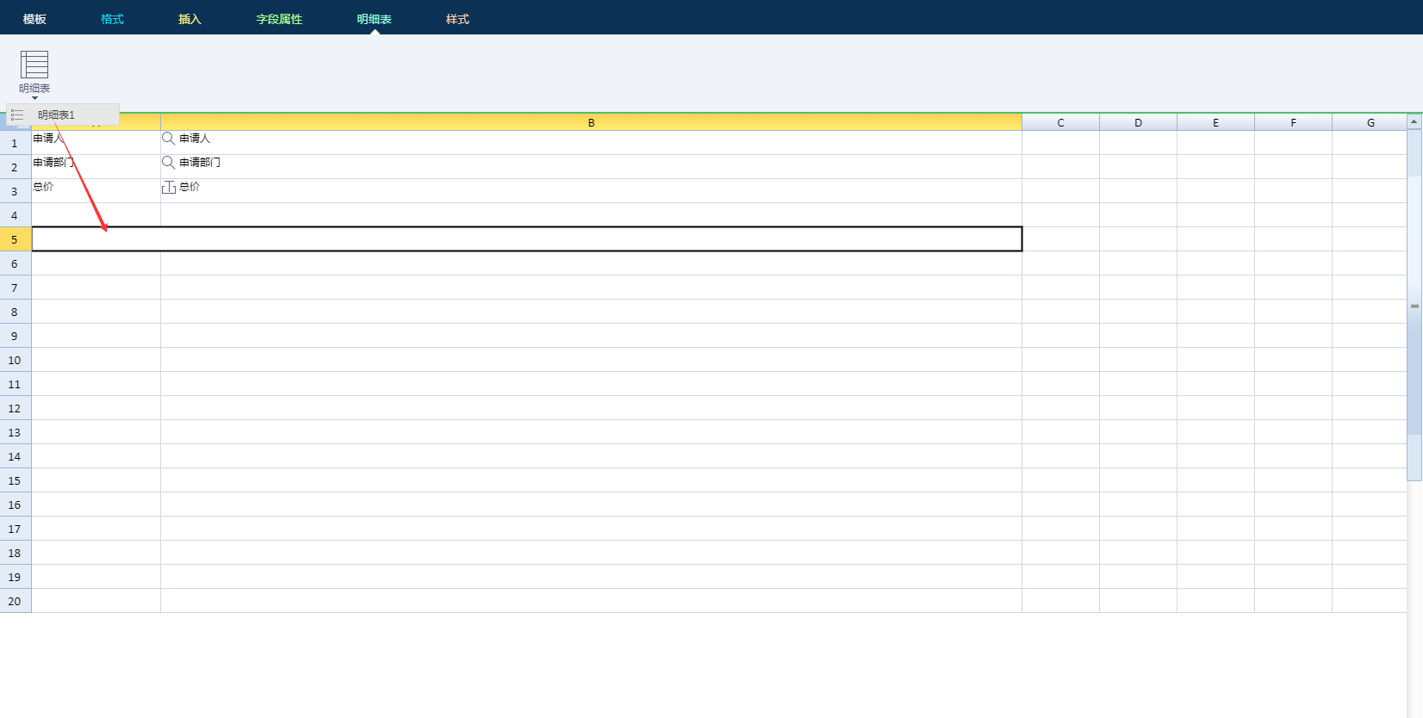
Task: Click the 明细表 table icon in ribbon
Action: point(34,65)
